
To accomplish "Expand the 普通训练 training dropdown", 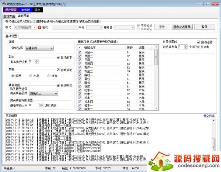I will tap(51, 48).
